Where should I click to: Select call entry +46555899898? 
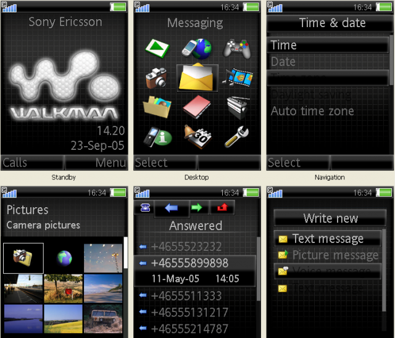(195, 263)
